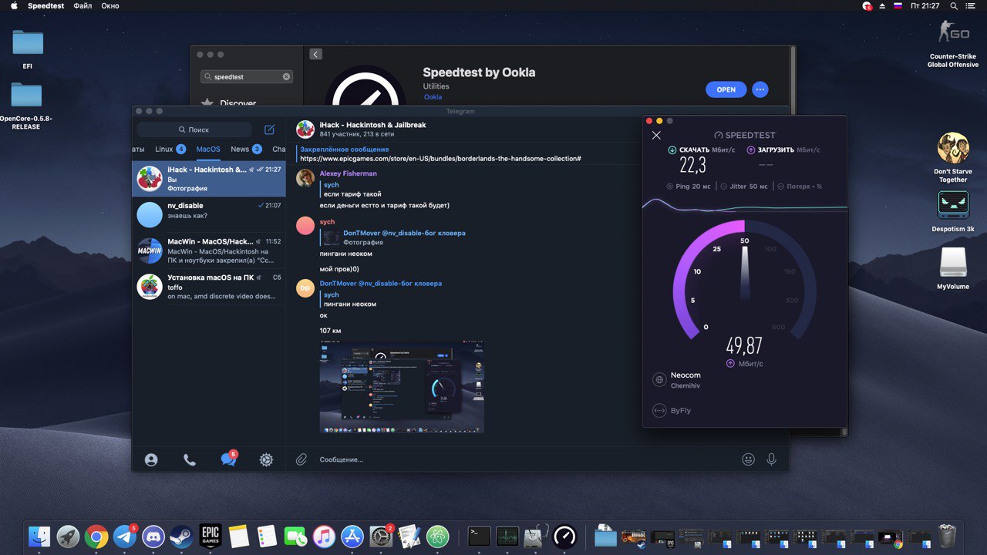987x555 pixels.
Task: Open the pinned Epic Games link
Action: coord(440,158)
